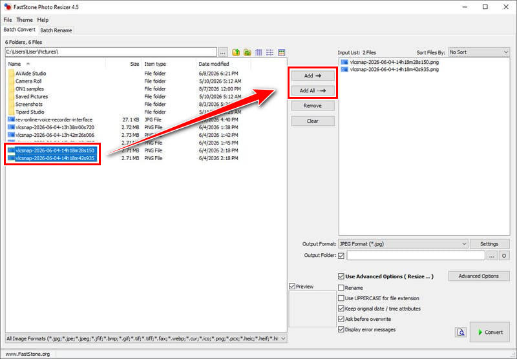Toggle the Preview checkbox

click(x=292, y=287)
